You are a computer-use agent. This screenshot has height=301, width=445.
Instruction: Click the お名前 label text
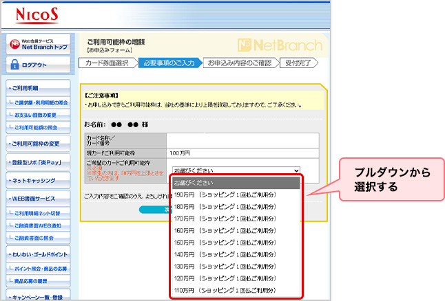pyautogui.click(x=95, y=124)
